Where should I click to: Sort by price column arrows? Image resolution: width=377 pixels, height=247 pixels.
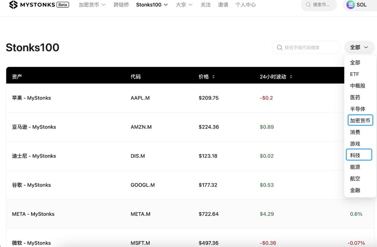tap(214, 77)
